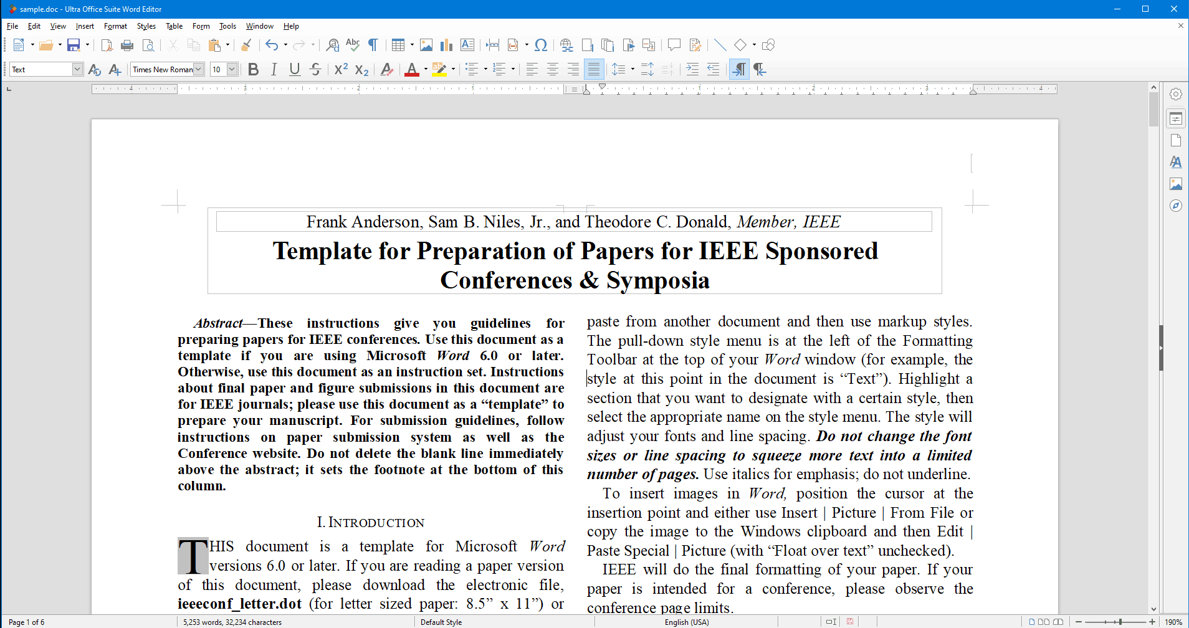Screen dimensions: 1189x628
Task: Insert a page break
Action: pos(493,45)
